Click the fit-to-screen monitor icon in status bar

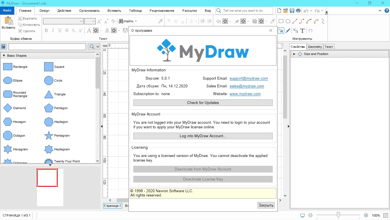pyautogui.click(x=302, y=215)
